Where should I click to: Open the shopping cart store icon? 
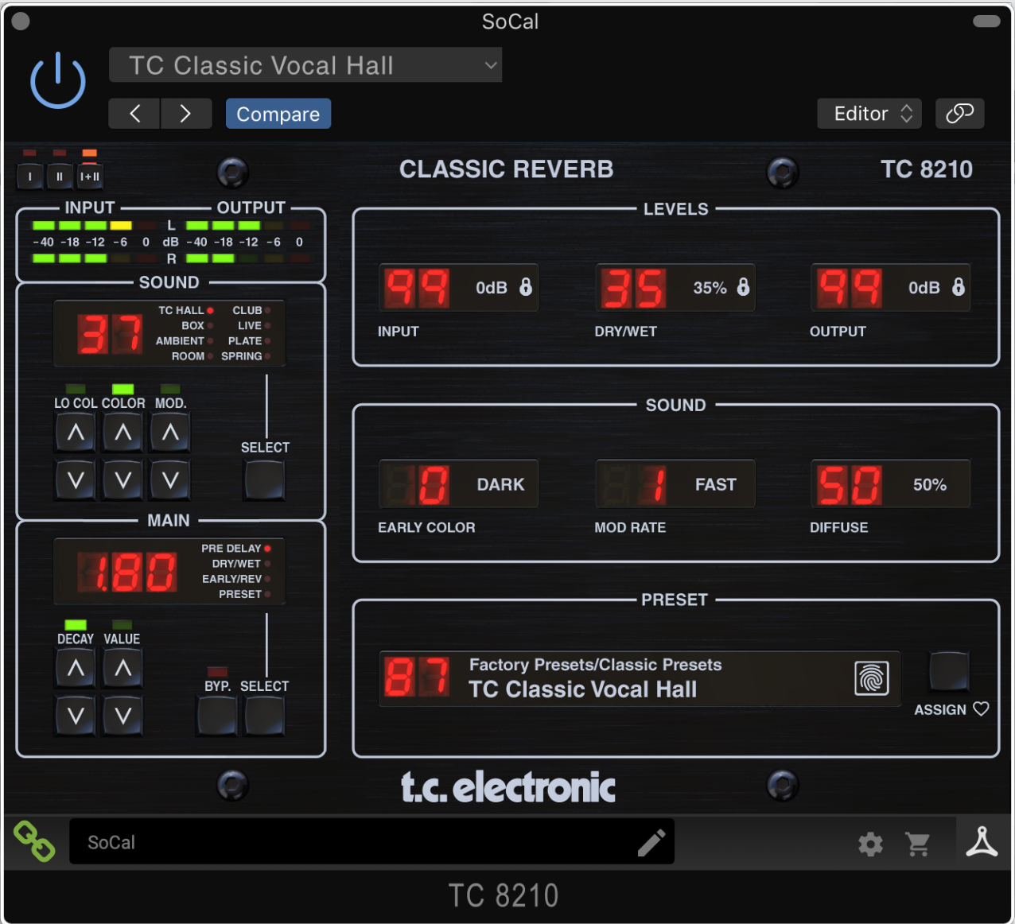(x=918, y=844)
